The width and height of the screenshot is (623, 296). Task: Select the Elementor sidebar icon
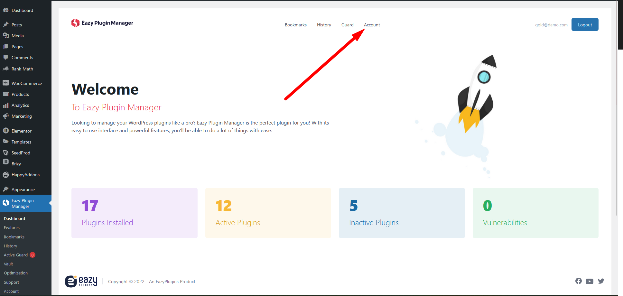[6, 131]
